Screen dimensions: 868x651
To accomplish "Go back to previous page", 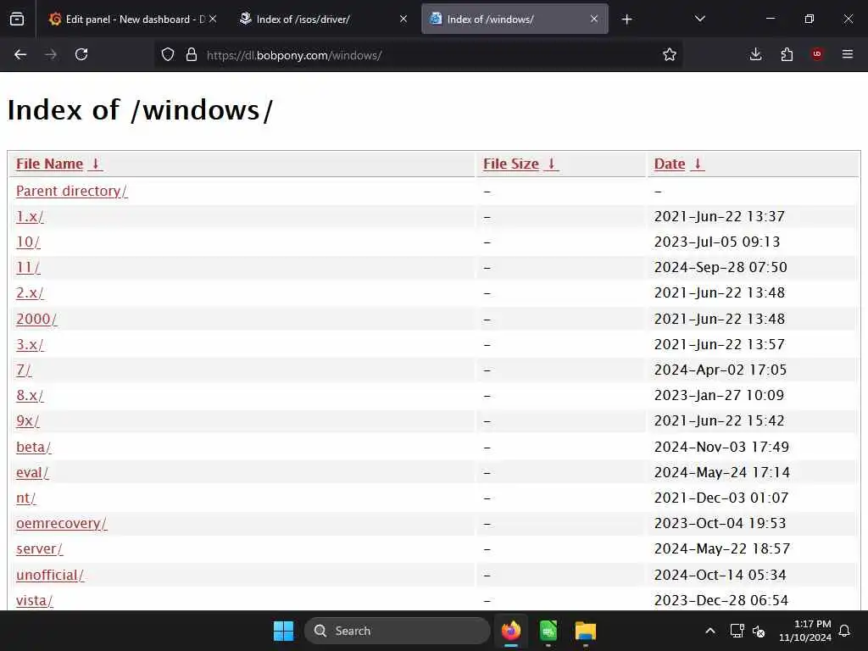I will [20, 54].
